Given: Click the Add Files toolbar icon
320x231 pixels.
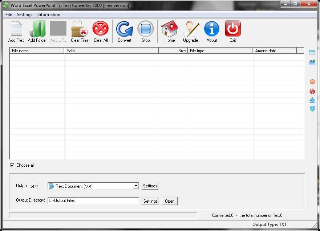Looking at the screenshot, I should pyautogui.click(x=16, y=29).
